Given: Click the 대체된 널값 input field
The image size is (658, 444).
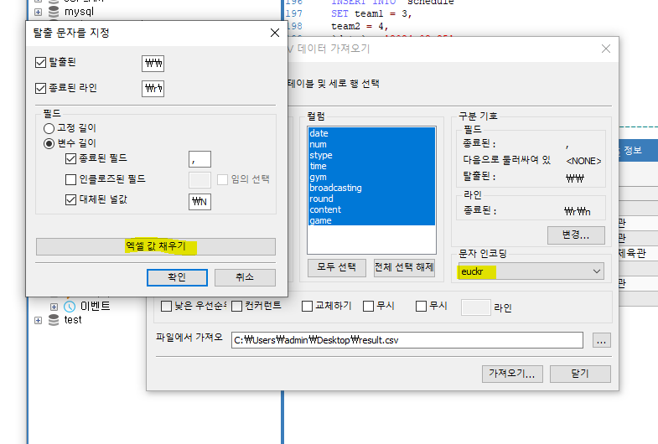Looking at the screenshot, I should tap(199, 202).
